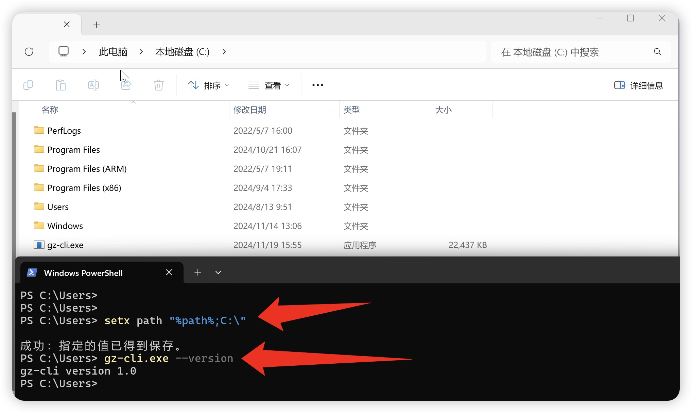Screen dimensions: 692x413
Task: Open the 查看 view dropdown
Action: coord(269,85)
